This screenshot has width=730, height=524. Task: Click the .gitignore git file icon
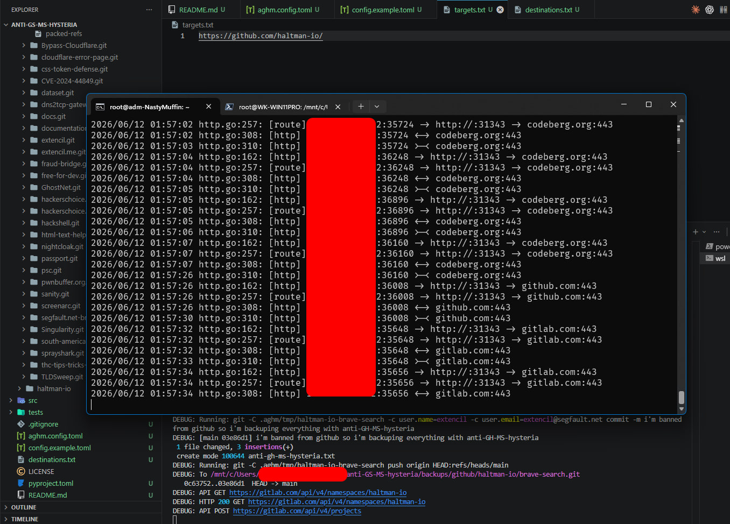22,424
